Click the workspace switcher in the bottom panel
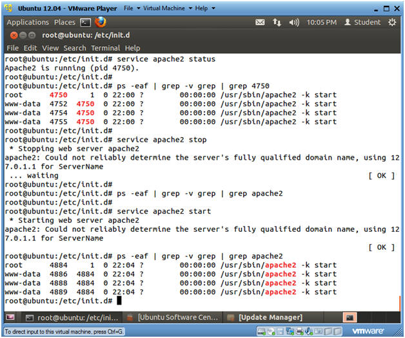This screenshot has width=405, height=338. (x=350, y=317)
